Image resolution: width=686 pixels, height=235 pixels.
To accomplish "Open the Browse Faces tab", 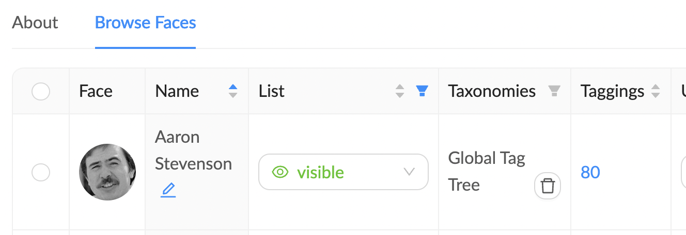I will [145, 23].
